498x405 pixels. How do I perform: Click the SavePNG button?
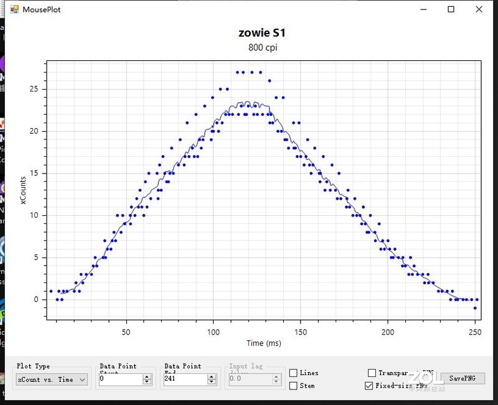point(463,378)
